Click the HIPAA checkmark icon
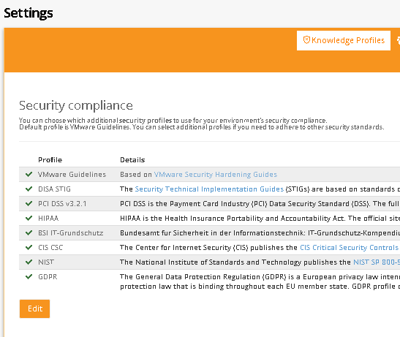This screenshot has height=337, width=400. click(x=29, y=218)
